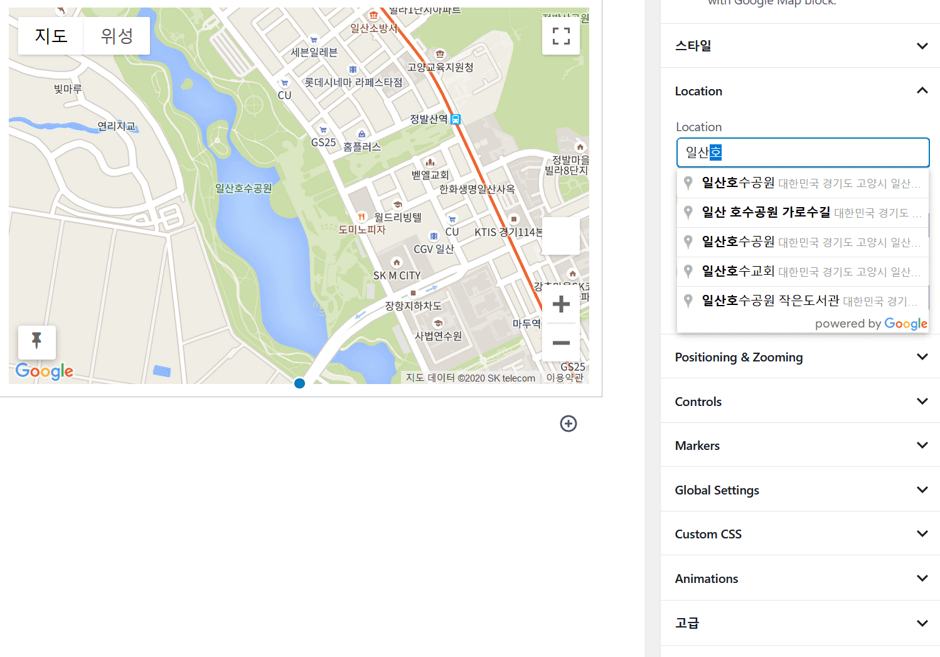
Task: Select the 지도 map view tab
Action: [x=50, y=36]
